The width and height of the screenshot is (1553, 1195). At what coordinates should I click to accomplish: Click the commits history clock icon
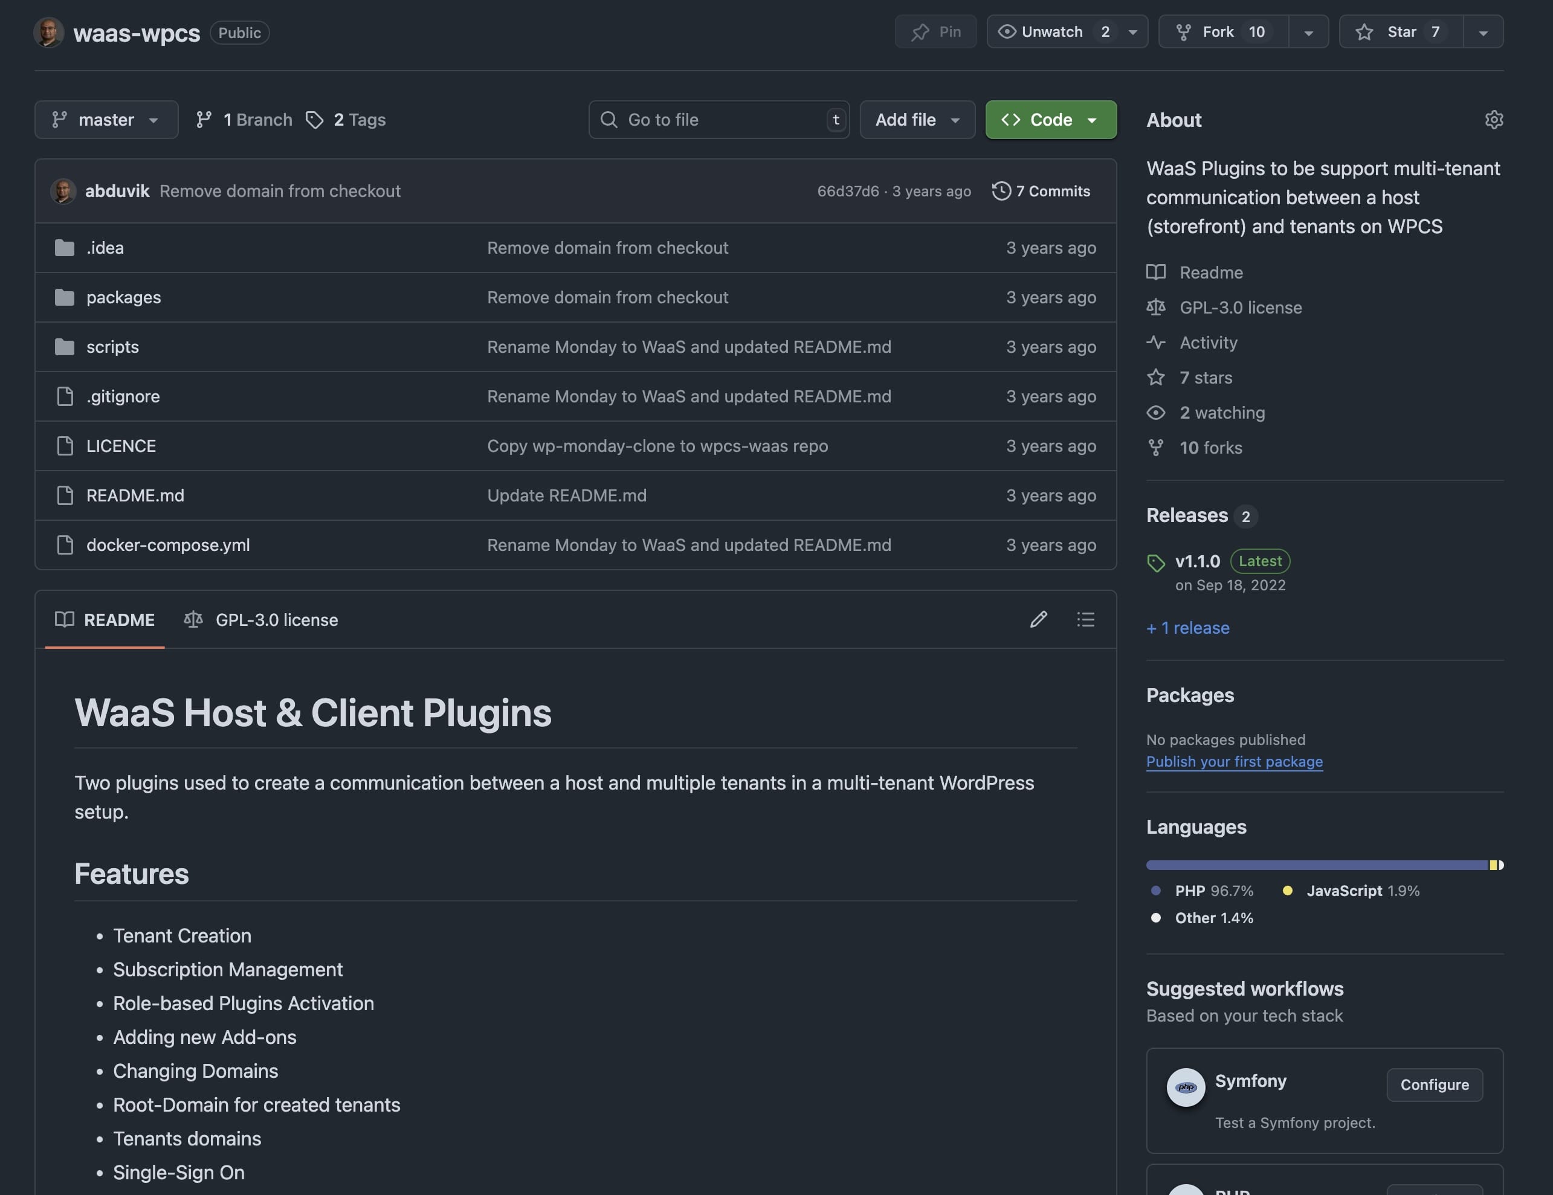[x=1001, y=190]
